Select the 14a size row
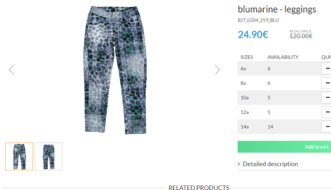The image size is (331, 190). [x=284, y=127]
